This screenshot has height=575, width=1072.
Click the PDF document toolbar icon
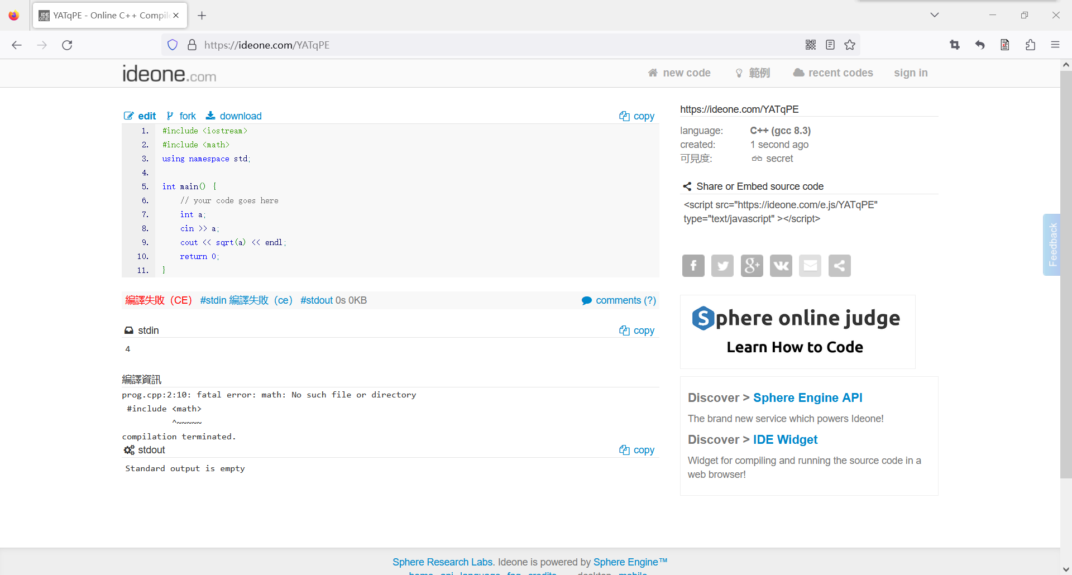click(x=1005, y=45)
